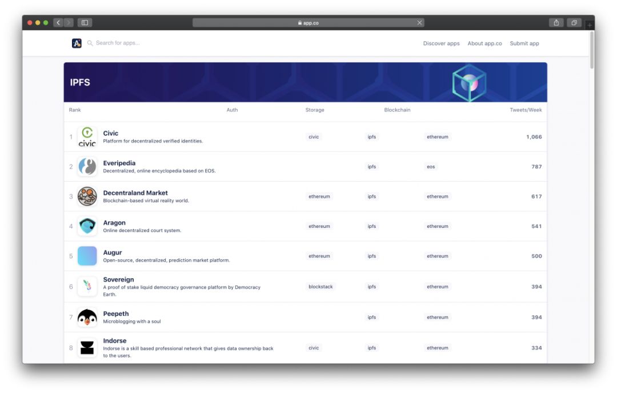Open Submit app menu item
This screenshot has width=617, height=393.
tap(524, 43)
